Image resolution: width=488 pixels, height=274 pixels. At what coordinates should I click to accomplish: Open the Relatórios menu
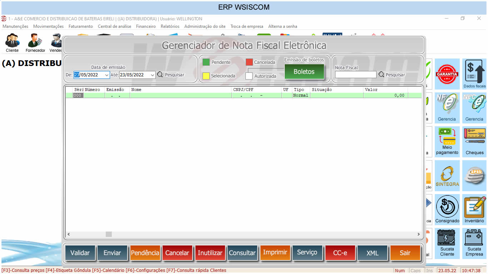click(170, 26)
